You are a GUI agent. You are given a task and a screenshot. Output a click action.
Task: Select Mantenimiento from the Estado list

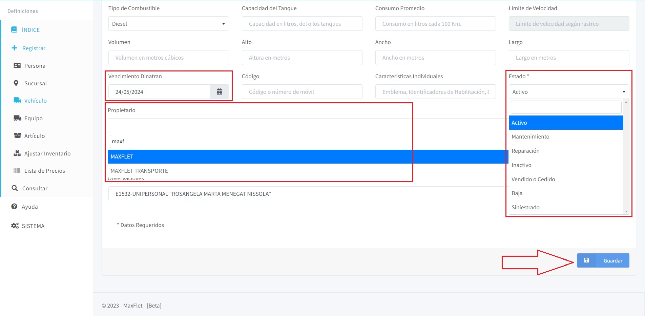pyautogui.click(x=530, y=136)
